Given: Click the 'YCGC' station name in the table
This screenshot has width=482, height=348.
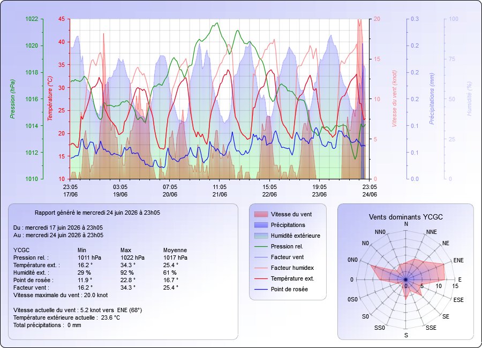Looking at the screenshot, I should [21, 250].
